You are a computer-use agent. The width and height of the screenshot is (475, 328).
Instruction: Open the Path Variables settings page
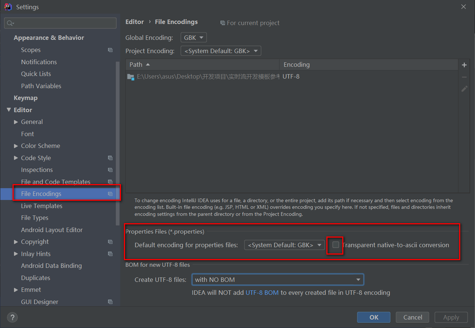click(41, 86)
